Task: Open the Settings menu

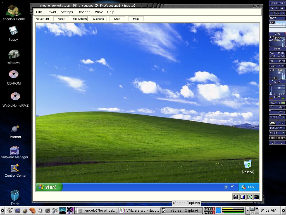Action: pos(67,12)
